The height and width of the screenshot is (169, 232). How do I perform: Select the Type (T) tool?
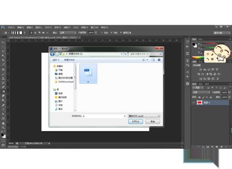[3, 110]
